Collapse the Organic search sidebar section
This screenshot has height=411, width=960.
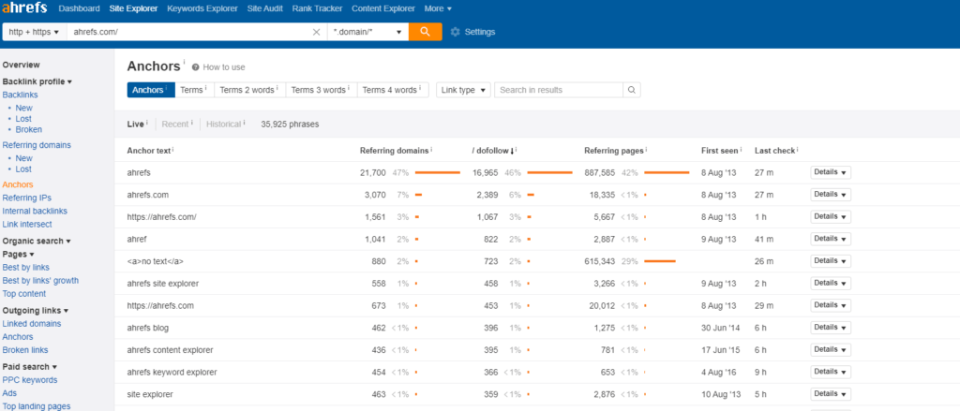pos(37,241)
